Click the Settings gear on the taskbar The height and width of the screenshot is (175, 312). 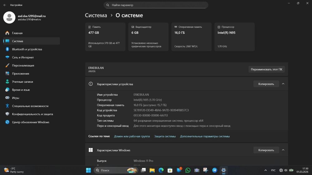(x=223, y=170)
